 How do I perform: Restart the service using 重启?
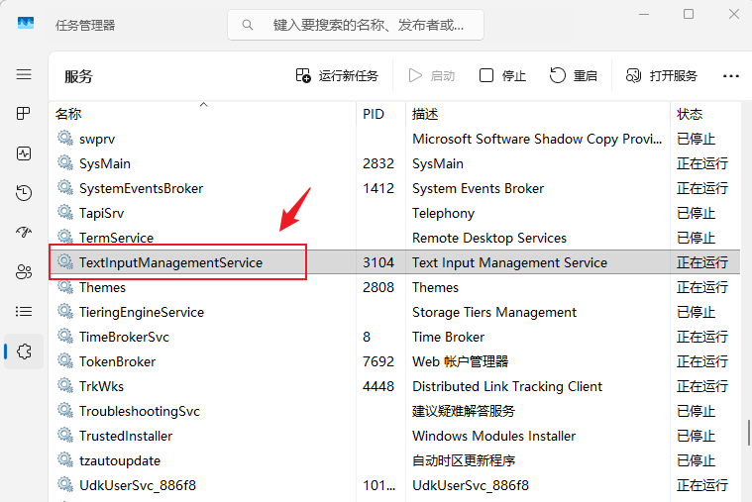pos(574,75)
